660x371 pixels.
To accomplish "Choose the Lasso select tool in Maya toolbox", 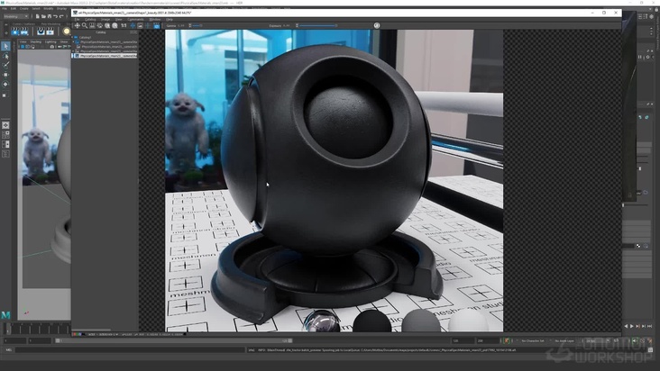I will [5, 56].
